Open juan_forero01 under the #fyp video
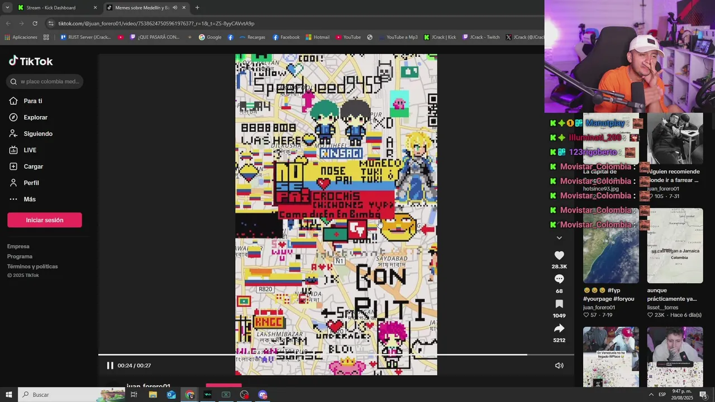The image size is (715, 402). pos(599,308)
